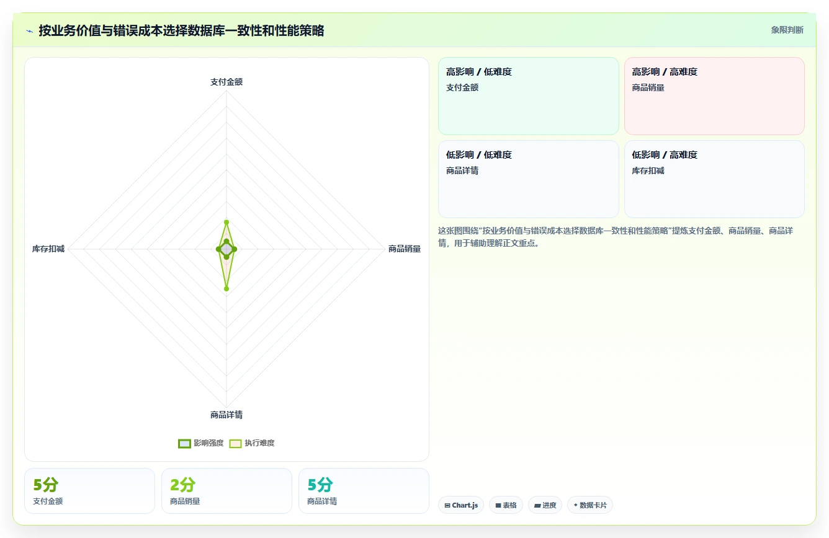Click 库存扣减 inside the 低影响 / 高难度 card
Screen dimensions: 829x538
(648, 170)
